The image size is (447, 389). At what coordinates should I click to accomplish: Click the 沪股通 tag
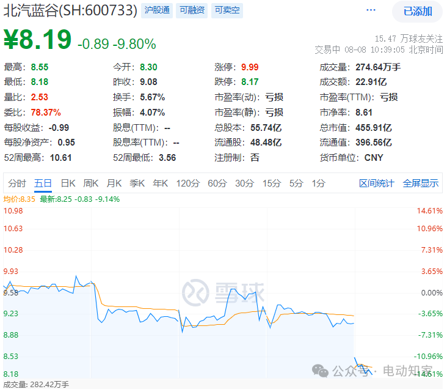(x=157, y=10)
